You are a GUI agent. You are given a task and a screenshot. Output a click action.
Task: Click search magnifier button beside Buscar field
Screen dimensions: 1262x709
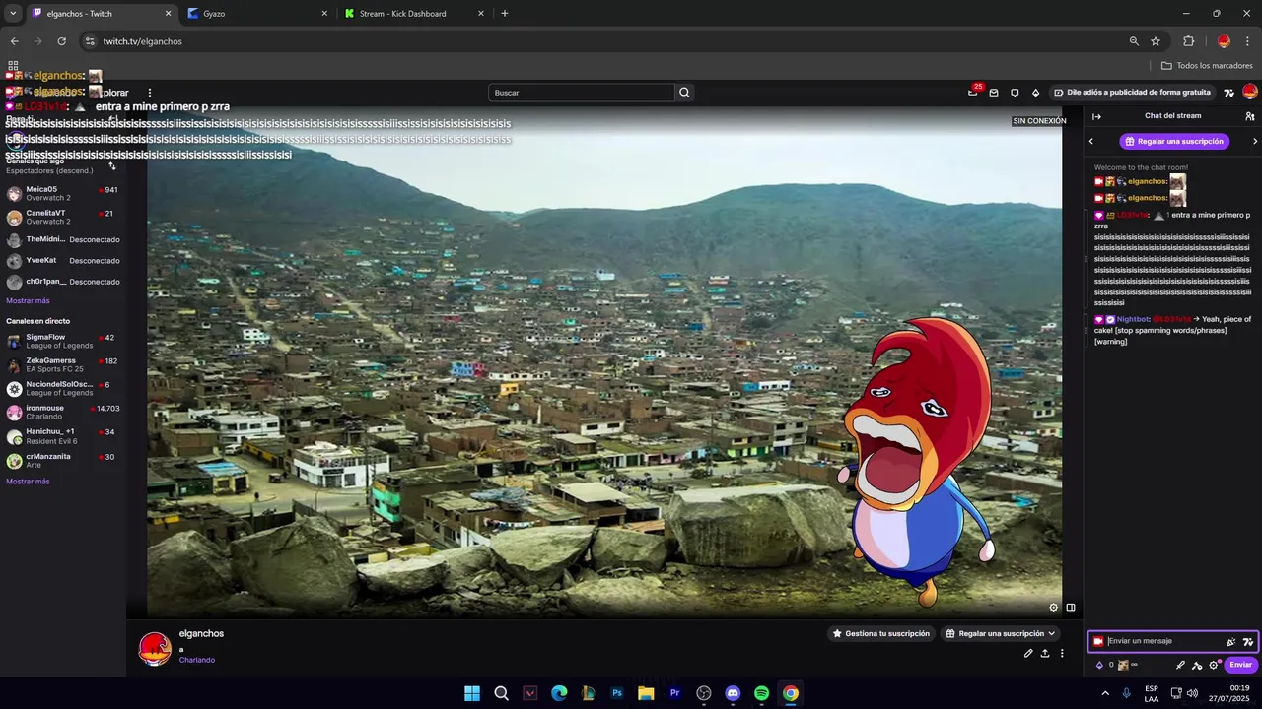684,93
